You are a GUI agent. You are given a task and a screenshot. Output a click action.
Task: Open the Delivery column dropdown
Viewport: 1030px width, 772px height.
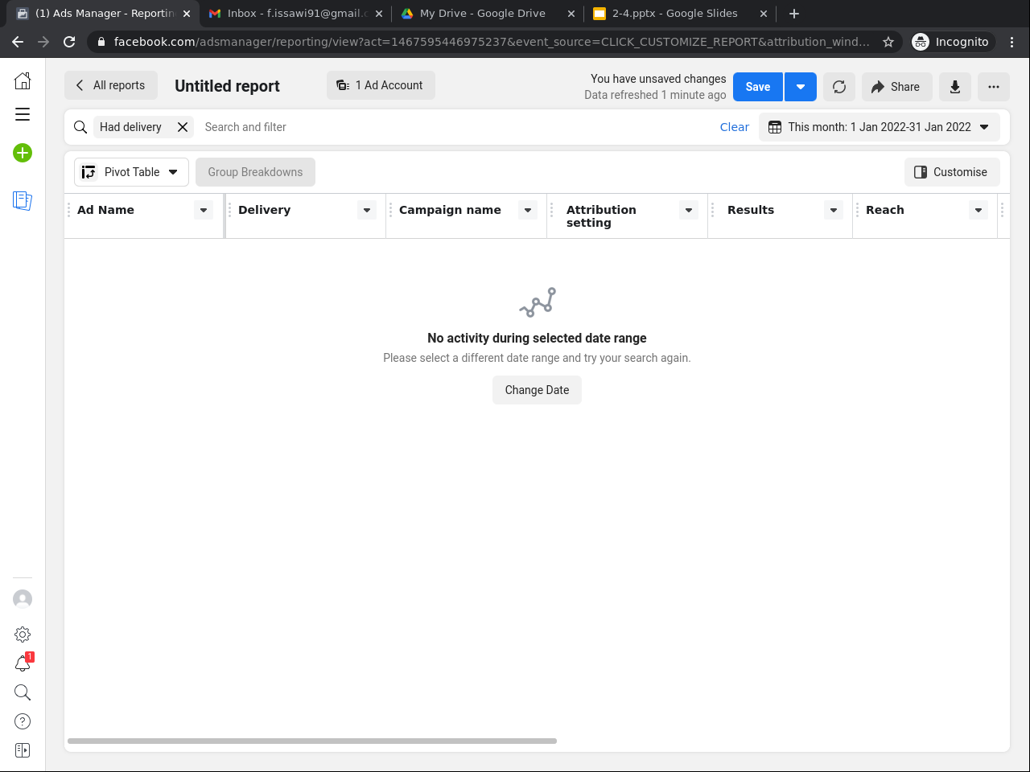tap(367, 210)
